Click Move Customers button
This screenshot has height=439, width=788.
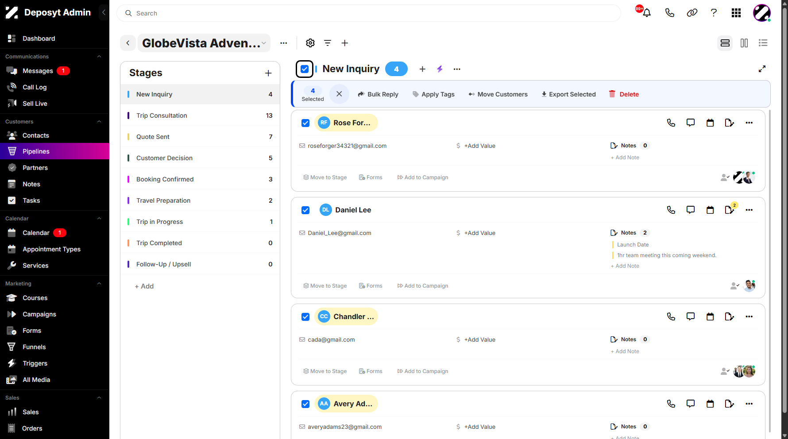click(498, 94)
